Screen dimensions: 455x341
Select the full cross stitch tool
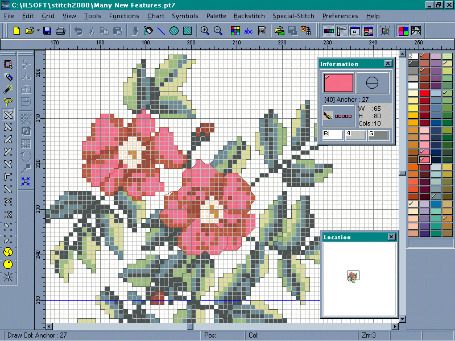8,114
